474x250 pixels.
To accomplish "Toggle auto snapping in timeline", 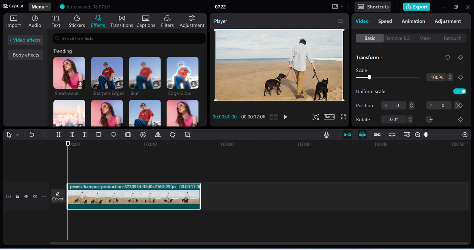I will pyautogui.click(x=362, y=135).
